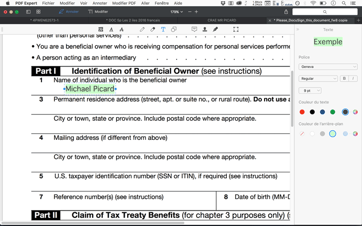Image resolution: width=362 pixels, height=226 pixels.
Task: Open the Aide menu
Action: (x=178, y=3)
